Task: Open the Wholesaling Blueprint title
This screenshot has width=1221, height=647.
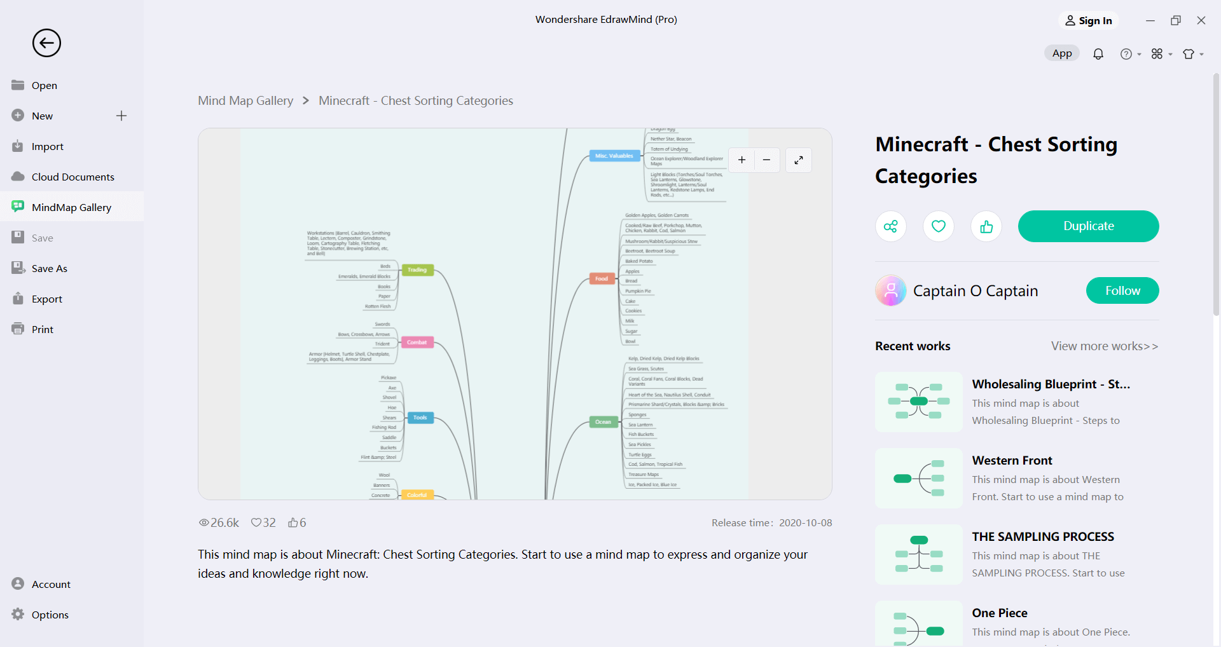Action: tap(1051, 384)
